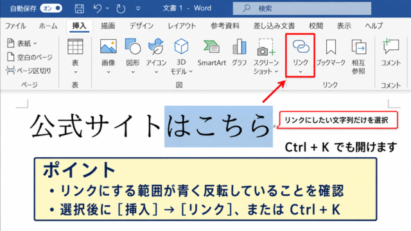
Task: Go to the 参考資料 tab
Action: point(225,26)
